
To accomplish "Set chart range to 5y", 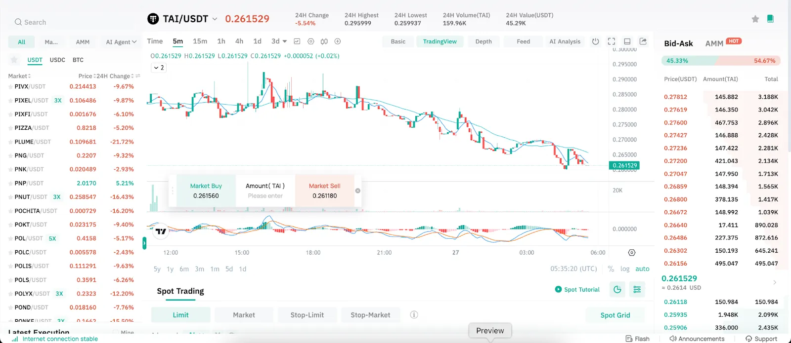I will [157, 269].
